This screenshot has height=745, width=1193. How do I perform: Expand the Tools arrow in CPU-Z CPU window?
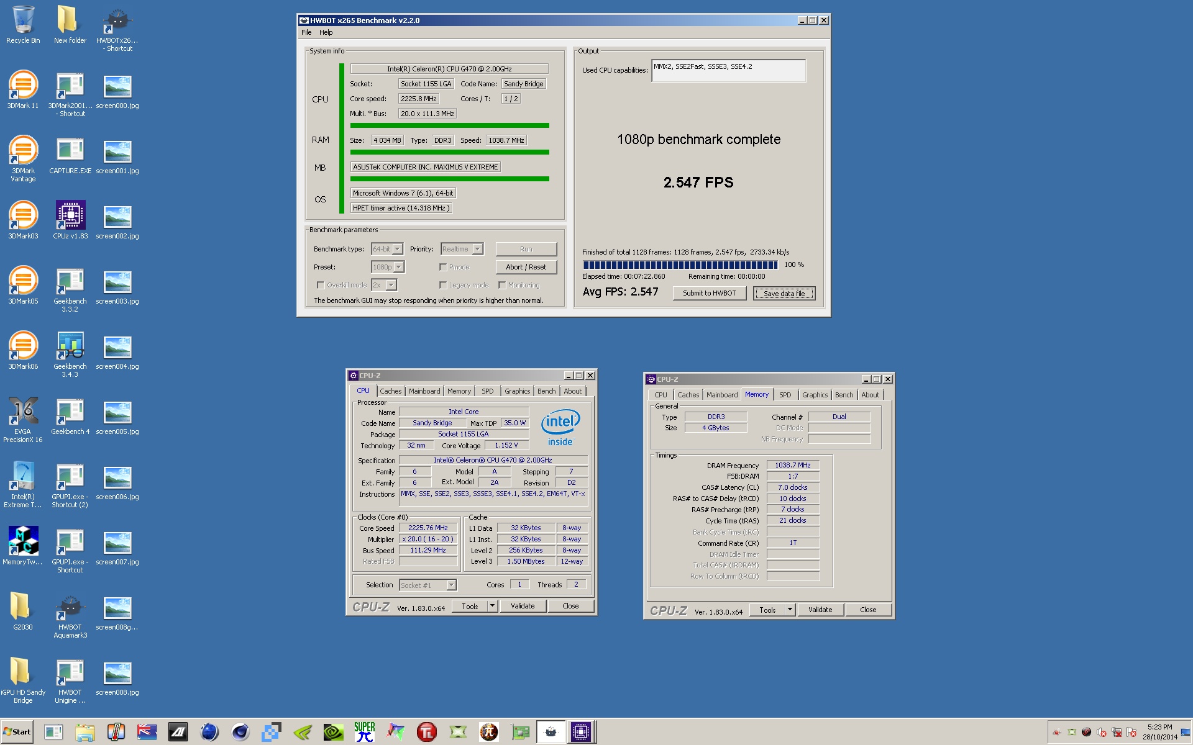pyautogui.click(x=492, y=606)
